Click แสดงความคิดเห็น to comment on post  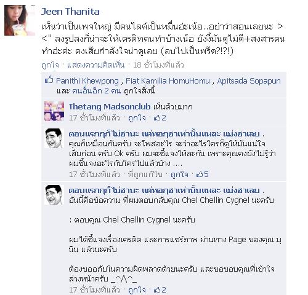click(96, 65)
